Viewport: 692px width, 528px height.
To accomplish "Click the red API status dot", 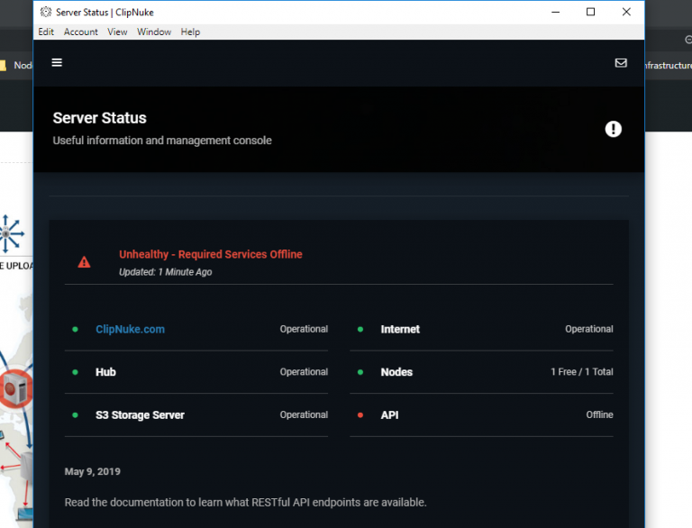I will click(360, 415).
